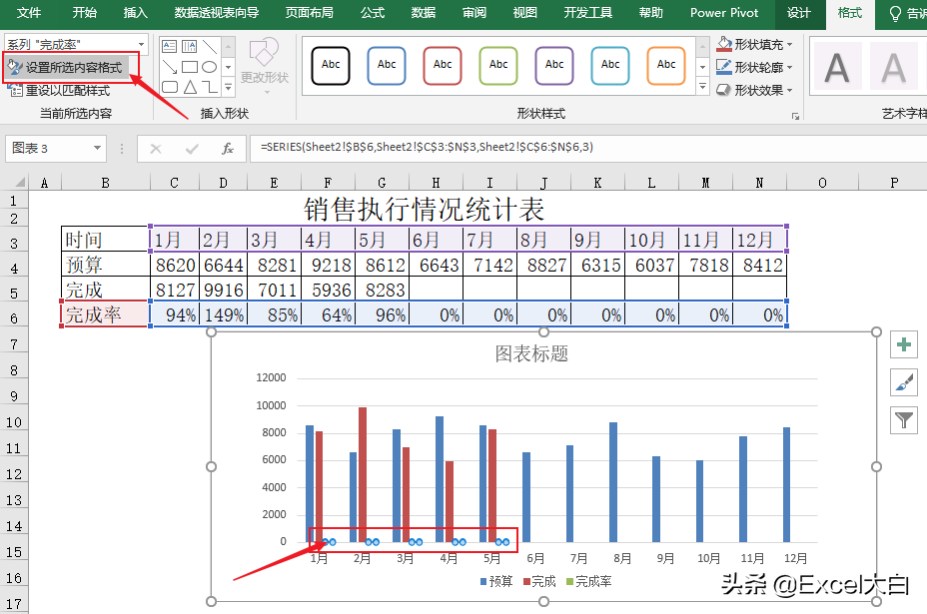Click the 形状轮廓 pen icon

[x=724, y=67]
